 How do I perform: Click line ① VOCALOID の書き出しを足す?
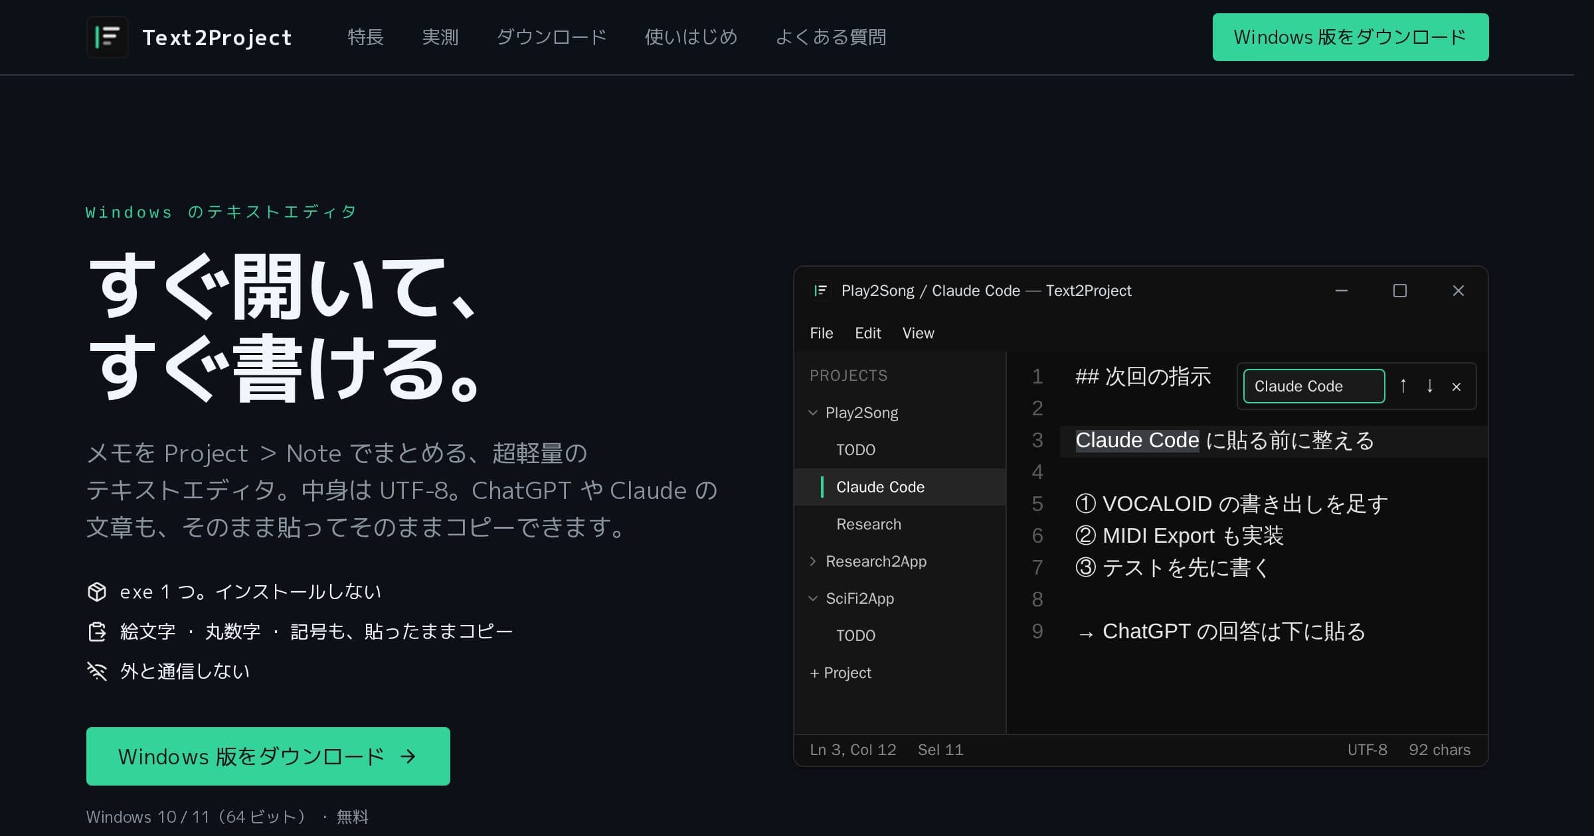coord(1231,504)
